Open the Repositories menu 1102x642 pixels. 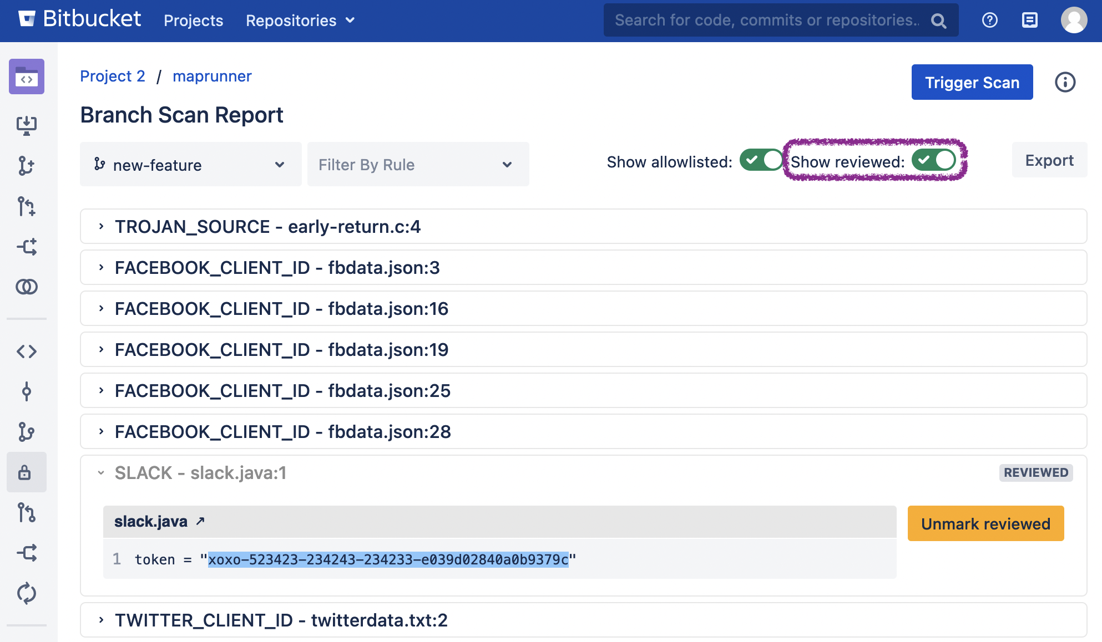point(300,21)
